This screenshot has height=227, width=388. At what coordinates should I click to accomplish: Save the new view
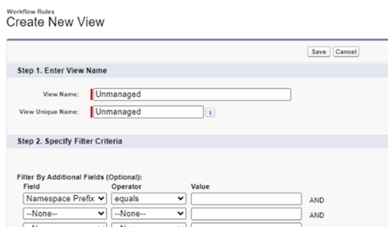click(318, 52)
